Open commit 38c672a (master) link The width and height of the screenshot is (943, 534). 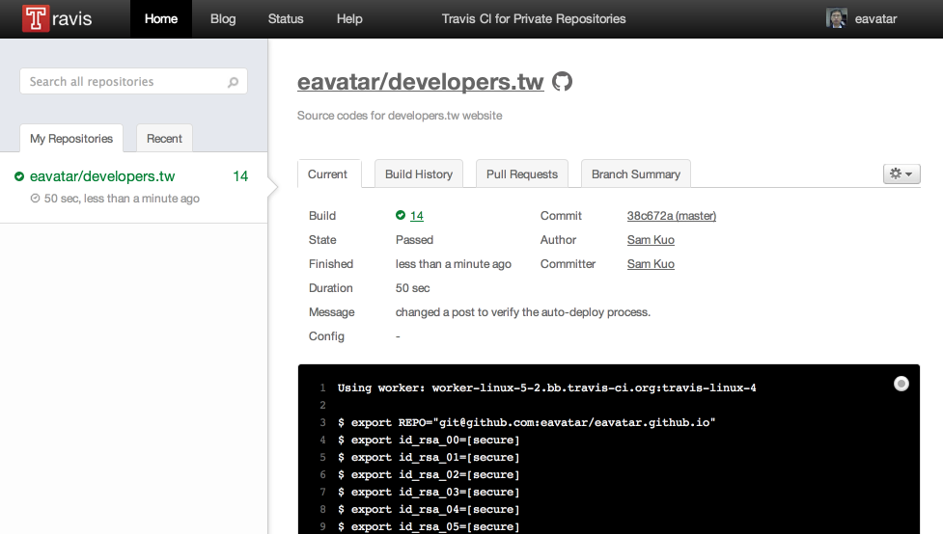point(671,216)
